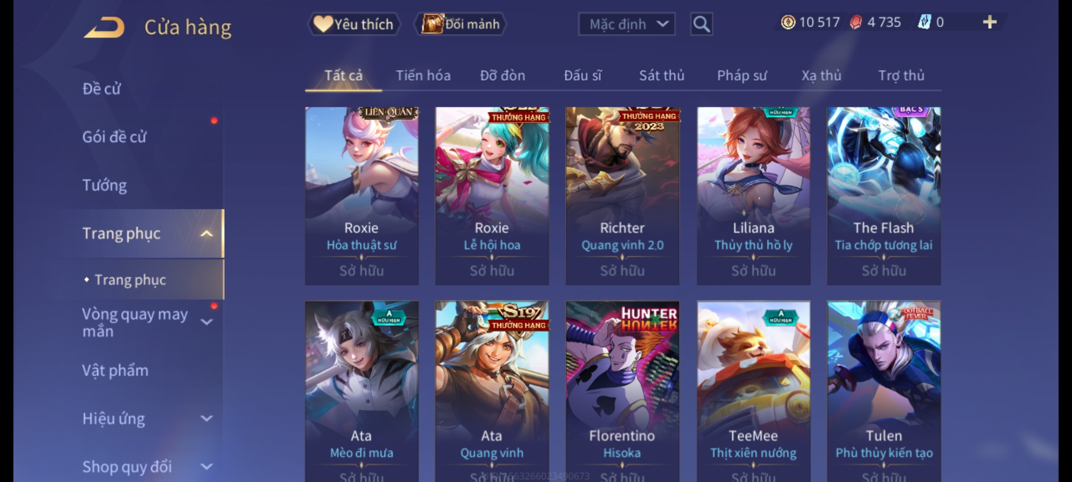Screen dimensions: 1072x482
Task: Click the gold coin currency icon
Action: pyautogui.click(x=788, y=22)
